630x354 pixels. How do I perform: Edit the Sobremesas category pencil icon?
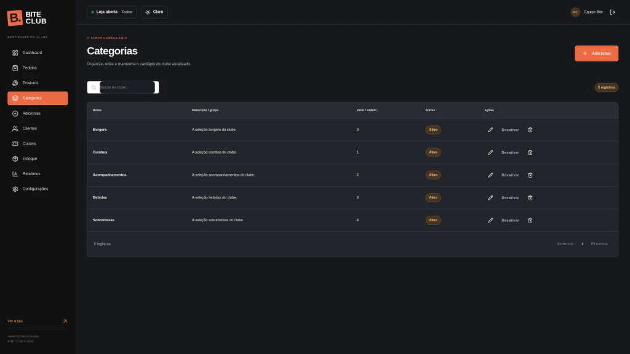(490, 221)
